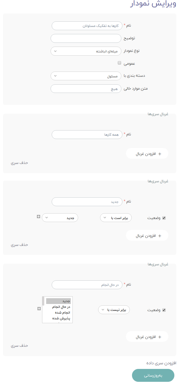The image size is (179, 384).
Task: Click the status list scrollbar
Action: click(x=43, y=301)
